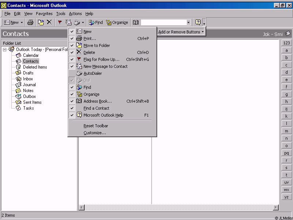
Task: Choose Customize... from the popup menu
Action: (94, 133)
